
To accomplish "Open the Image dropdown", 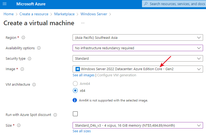I will pyautogui.click(x=138, y=69).
